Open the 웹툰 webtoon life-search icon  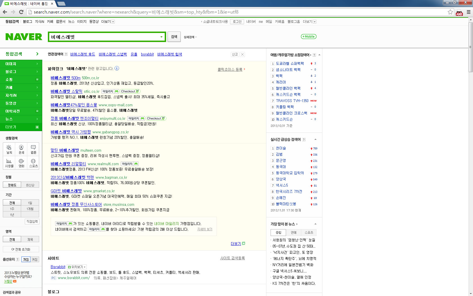pyautogui.click(x=33, y=149)
